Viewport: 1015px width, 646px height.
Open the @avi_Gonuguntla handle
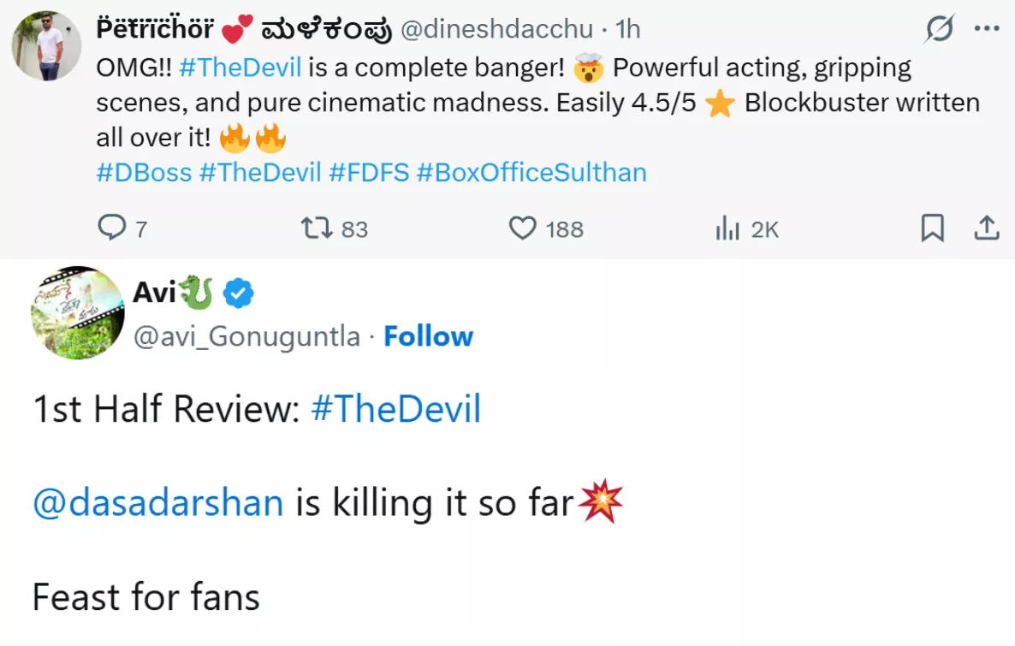click(x=246, y=336)
